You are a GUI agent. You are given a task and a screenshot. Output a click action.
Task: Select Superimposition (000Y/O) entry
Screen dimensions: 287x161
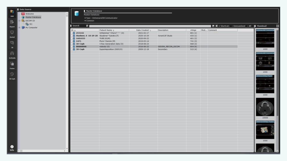click(111, 49)
